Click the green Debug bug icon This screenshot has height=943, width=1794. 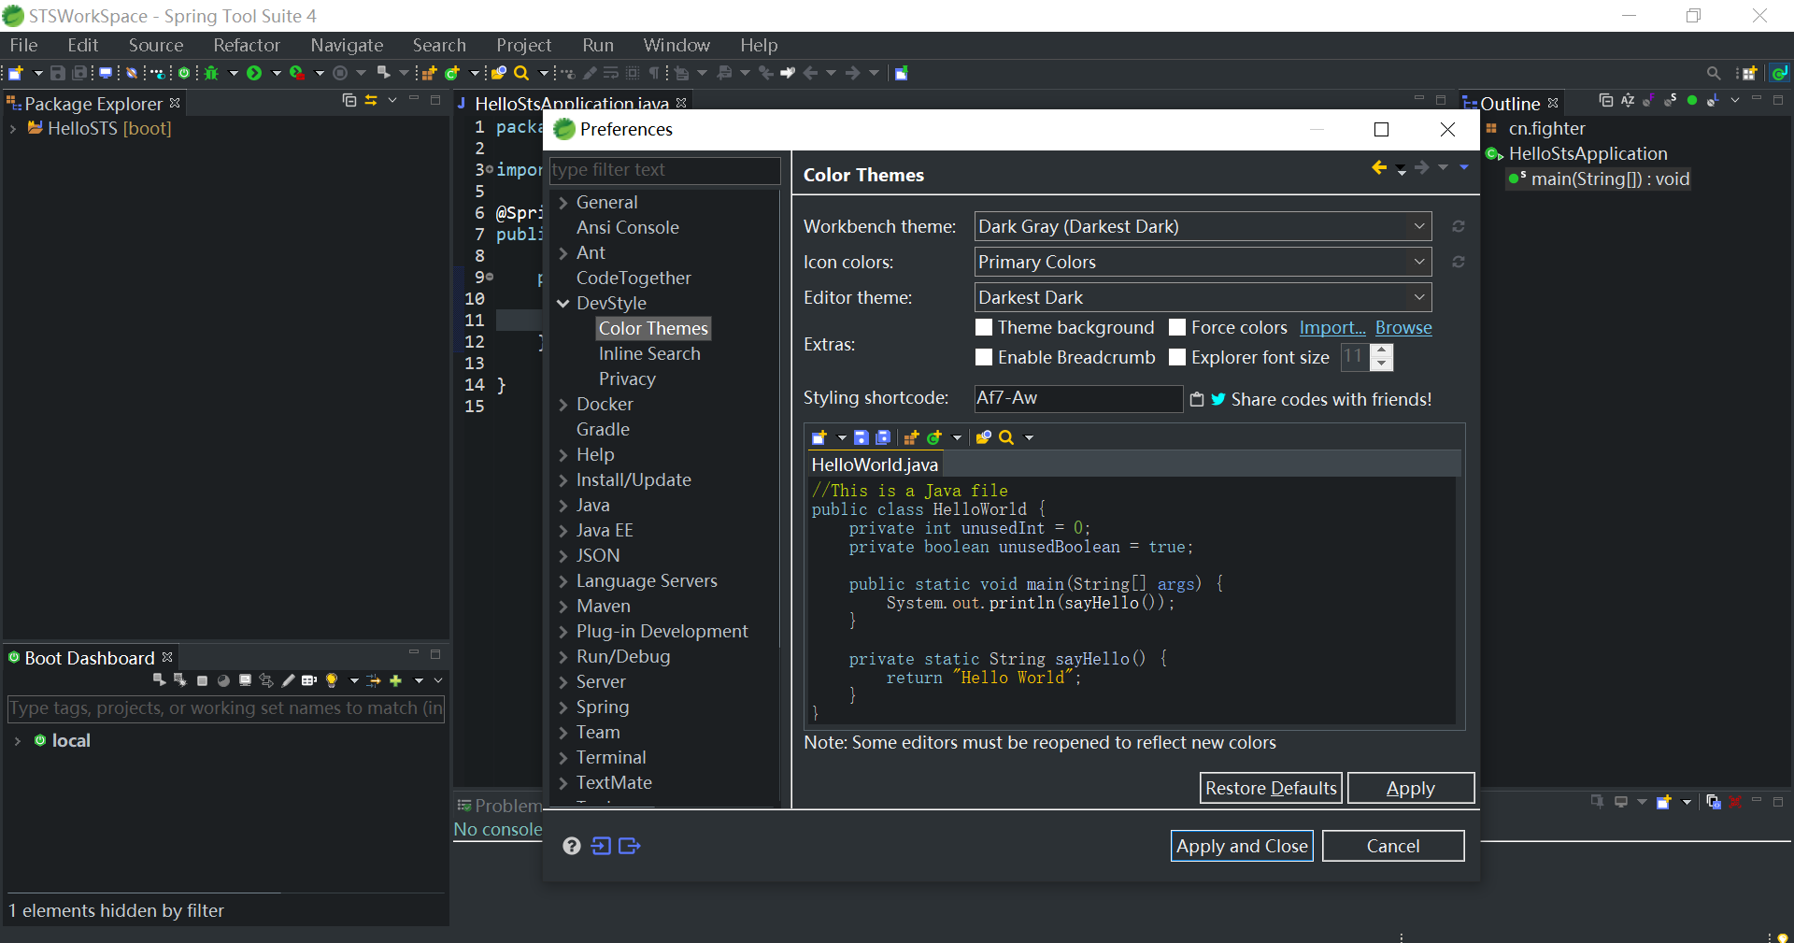212,73
